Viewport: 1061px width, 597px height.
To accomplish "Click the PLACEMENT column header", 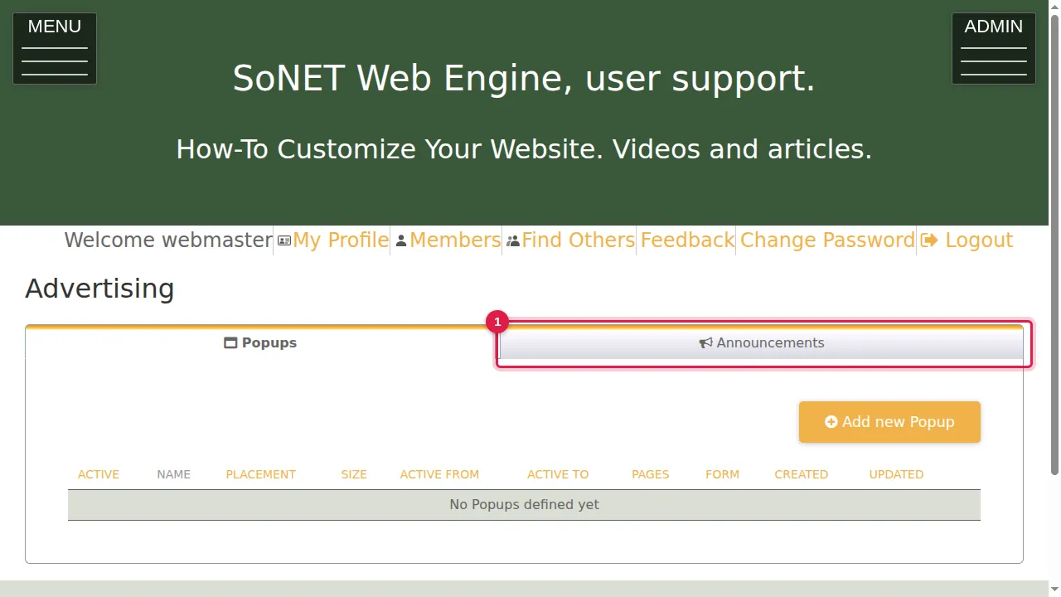I will point(261,474).
